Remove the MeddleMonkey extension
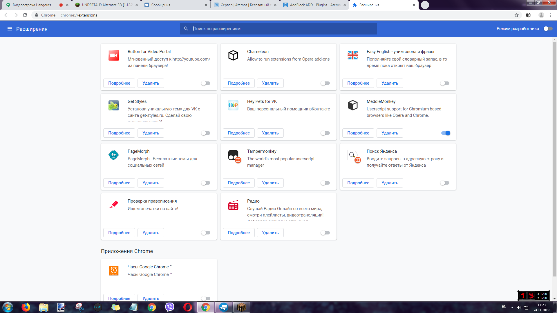This screenshot has height=313, width=557. (390, 133)
